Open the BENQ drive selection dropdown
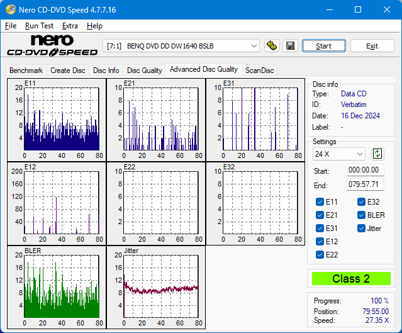This screenshot has width=402, height=333. 181,46
